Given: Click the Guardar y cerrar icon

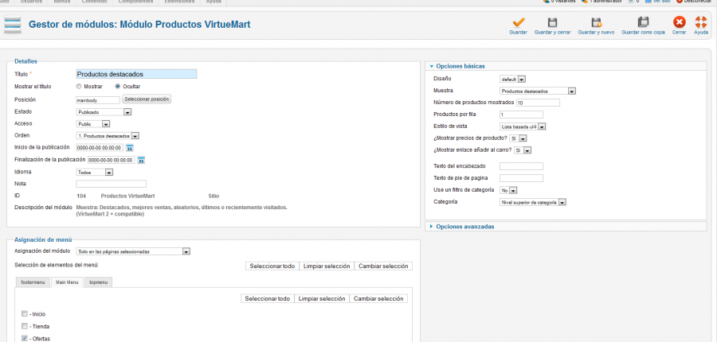Looking at the screenshot, I should (x=552, y=23).
